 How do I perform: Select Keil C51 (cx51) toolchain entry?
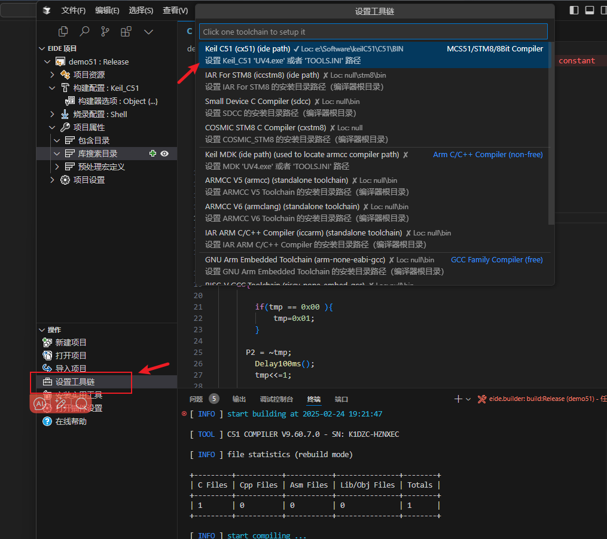coord(374,54)
